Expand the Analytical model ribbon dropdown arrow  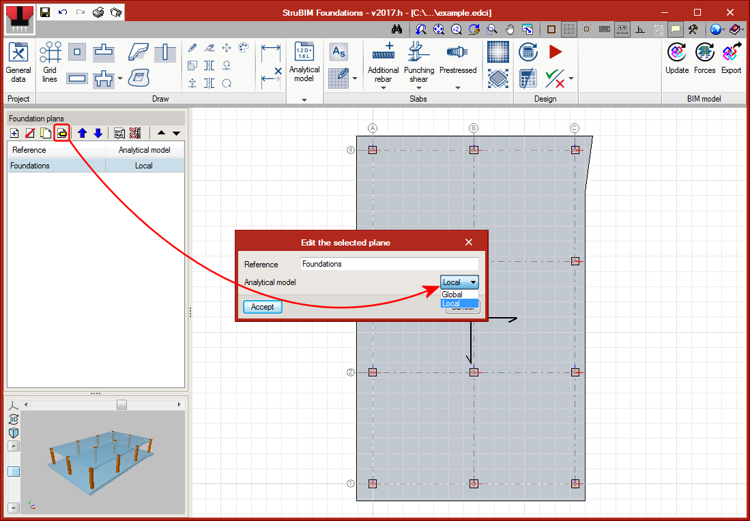point(304,100)
